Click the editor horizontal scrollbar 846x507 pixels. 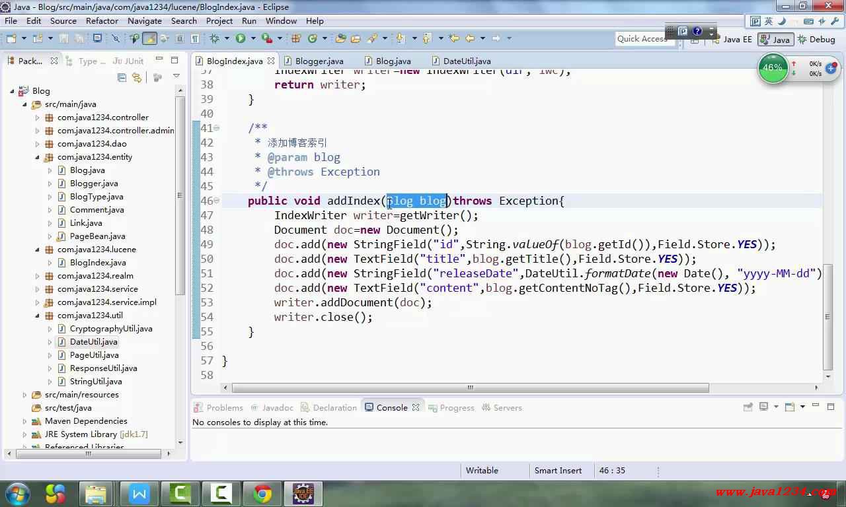[471, 388]
